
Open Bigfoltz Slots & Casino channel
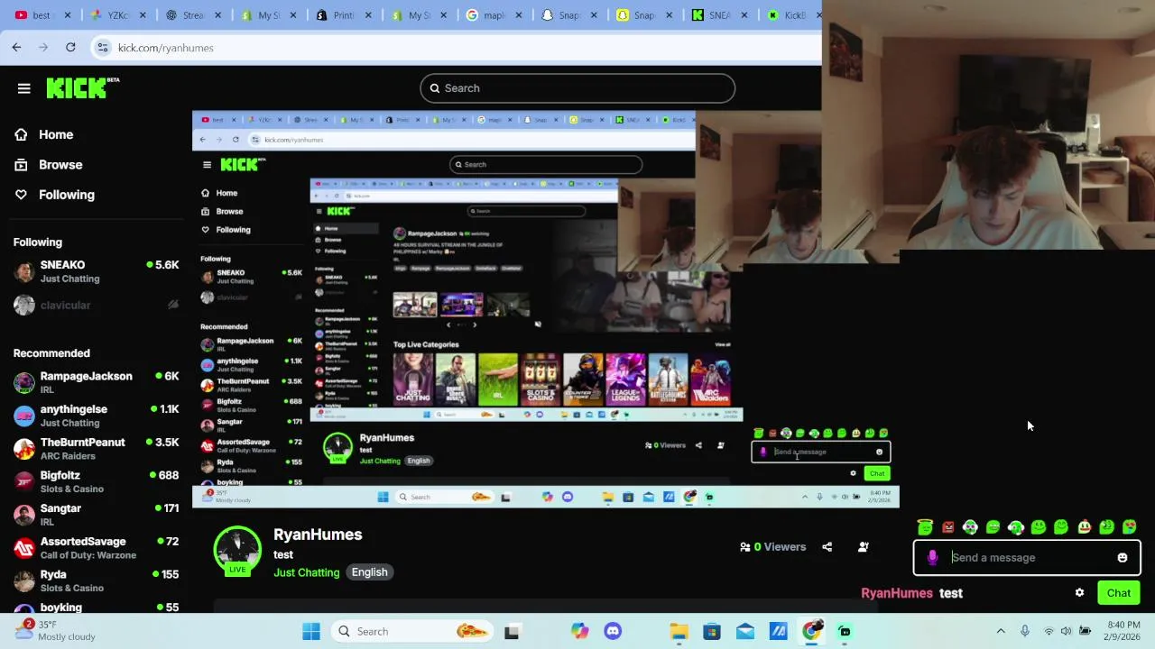[96, 481]
